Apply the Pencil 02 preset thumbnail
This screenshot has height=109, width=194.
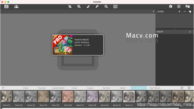pos(19,96)
